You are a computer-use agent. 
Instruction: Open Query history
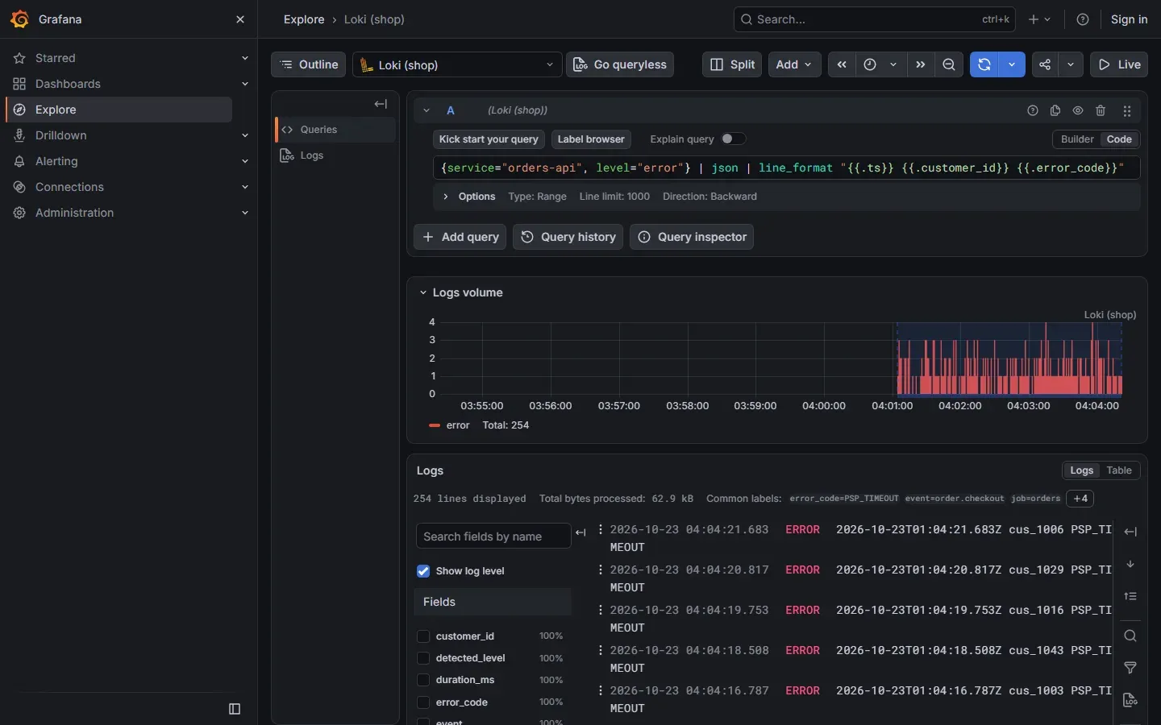pos(568,237)
